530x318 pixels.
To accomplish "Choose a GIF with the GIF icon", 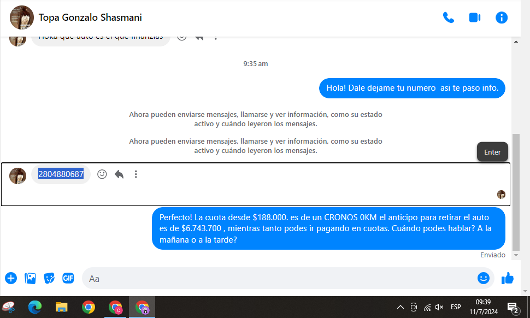I will tap(68, 278).
